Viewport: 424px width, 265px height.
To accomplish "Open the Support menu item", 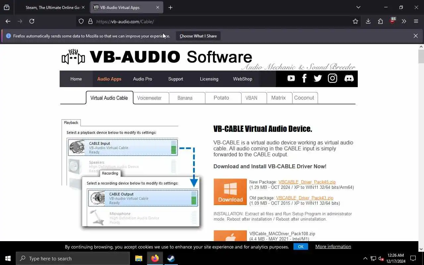I will (x=176, y=79).
